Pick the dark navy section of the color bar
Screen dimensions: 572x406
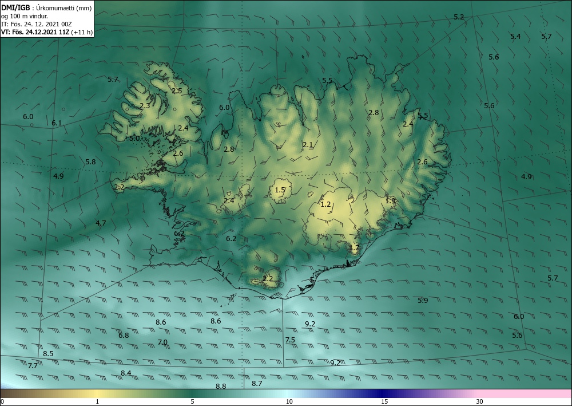(x=381, y=393)
